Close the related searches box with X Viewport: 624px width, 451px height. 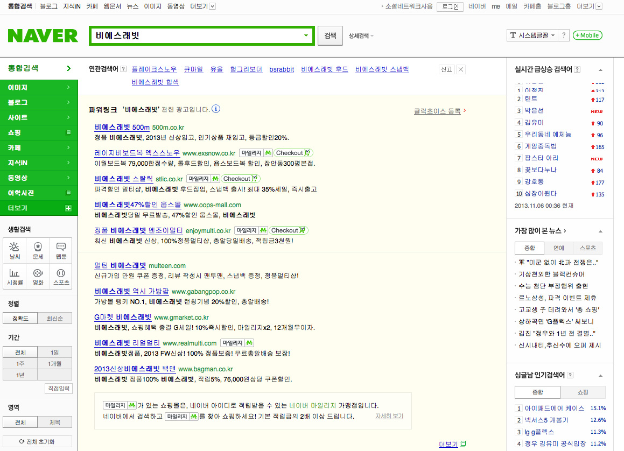[460, 69]
